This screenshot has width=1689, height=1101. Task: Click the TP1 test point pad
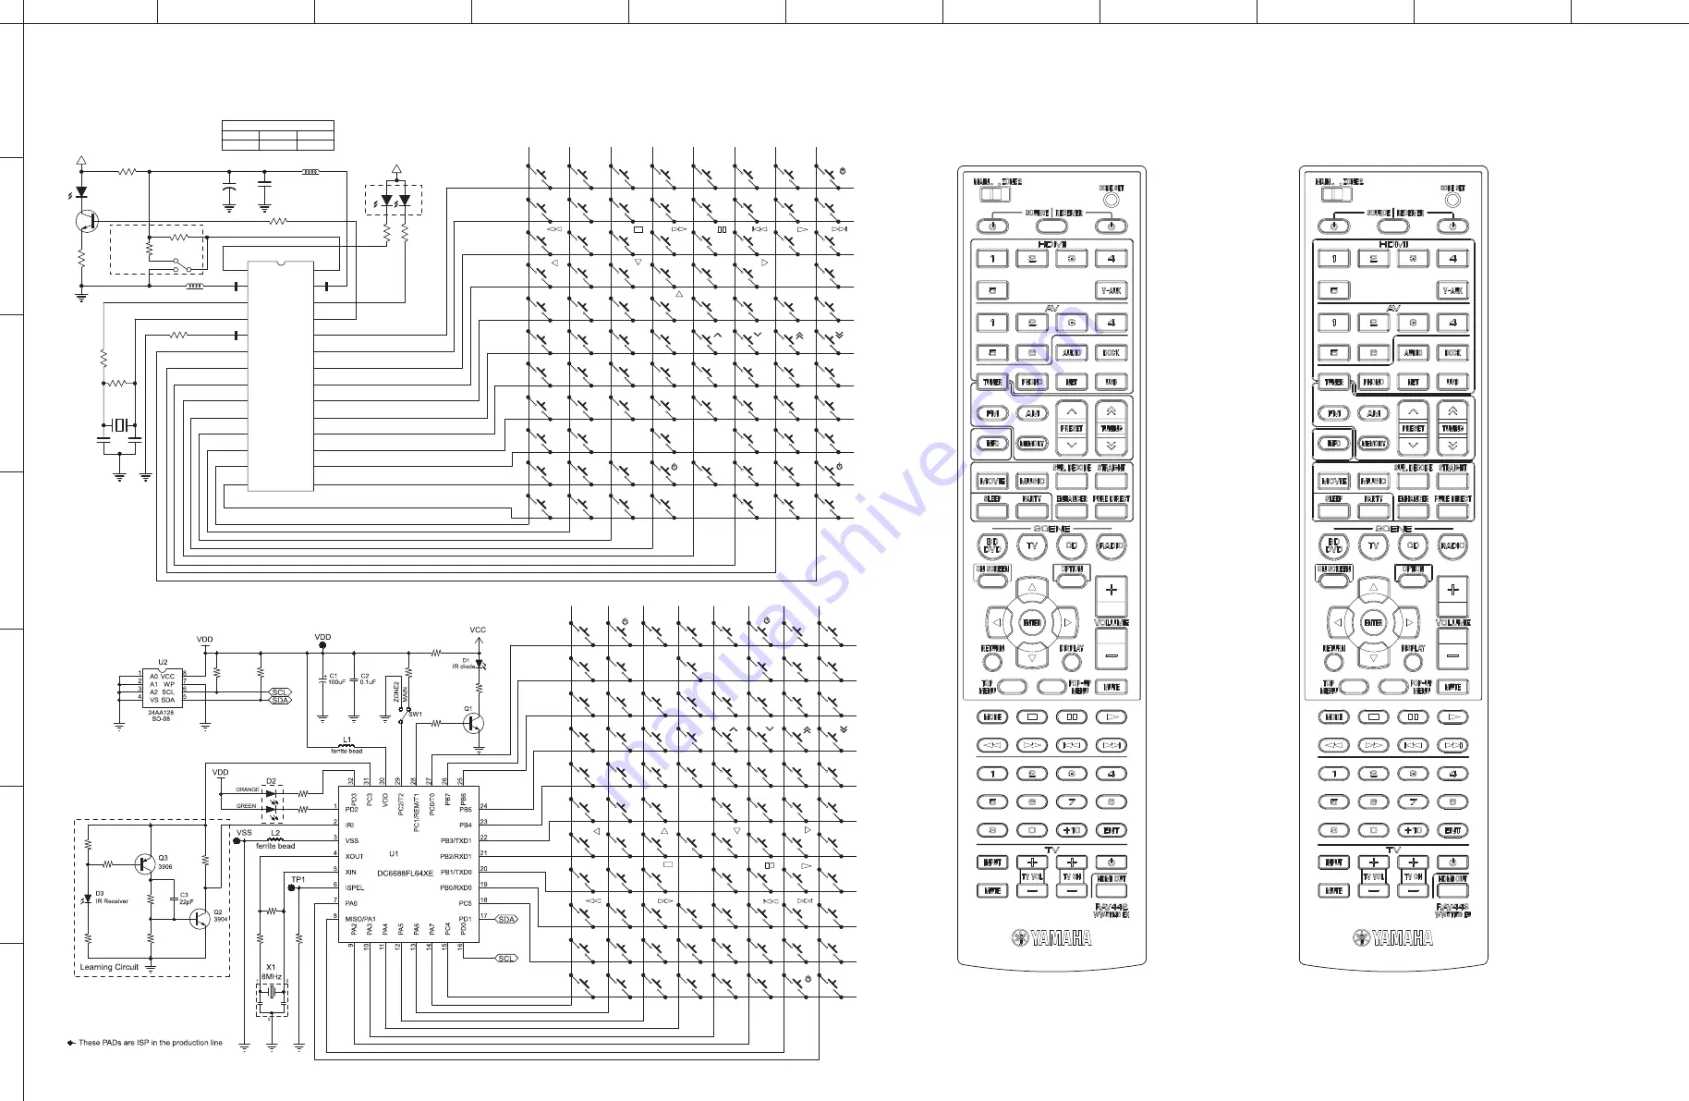click(293, 887)
